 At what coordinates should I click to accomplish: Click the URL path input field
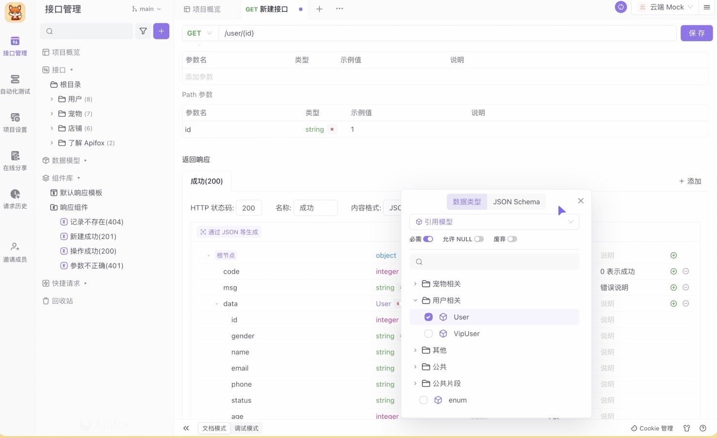coord(447,33)
